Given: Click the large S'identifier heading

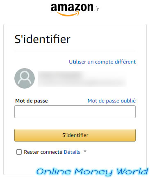Looking at the screenshot, I should coord(43,39).
